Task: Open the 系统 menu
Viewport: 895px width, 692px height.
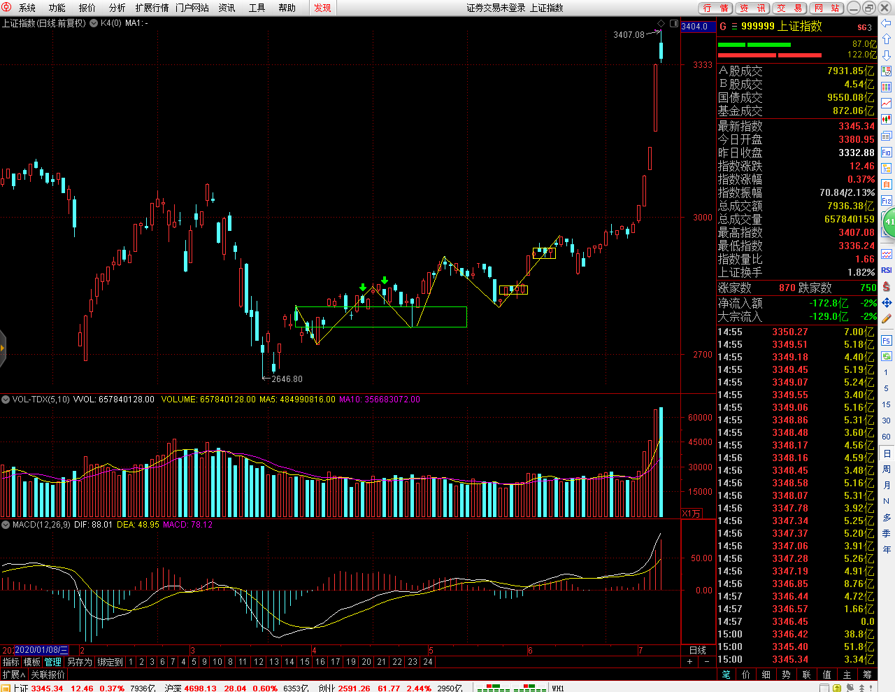Action: pos(27,8)
